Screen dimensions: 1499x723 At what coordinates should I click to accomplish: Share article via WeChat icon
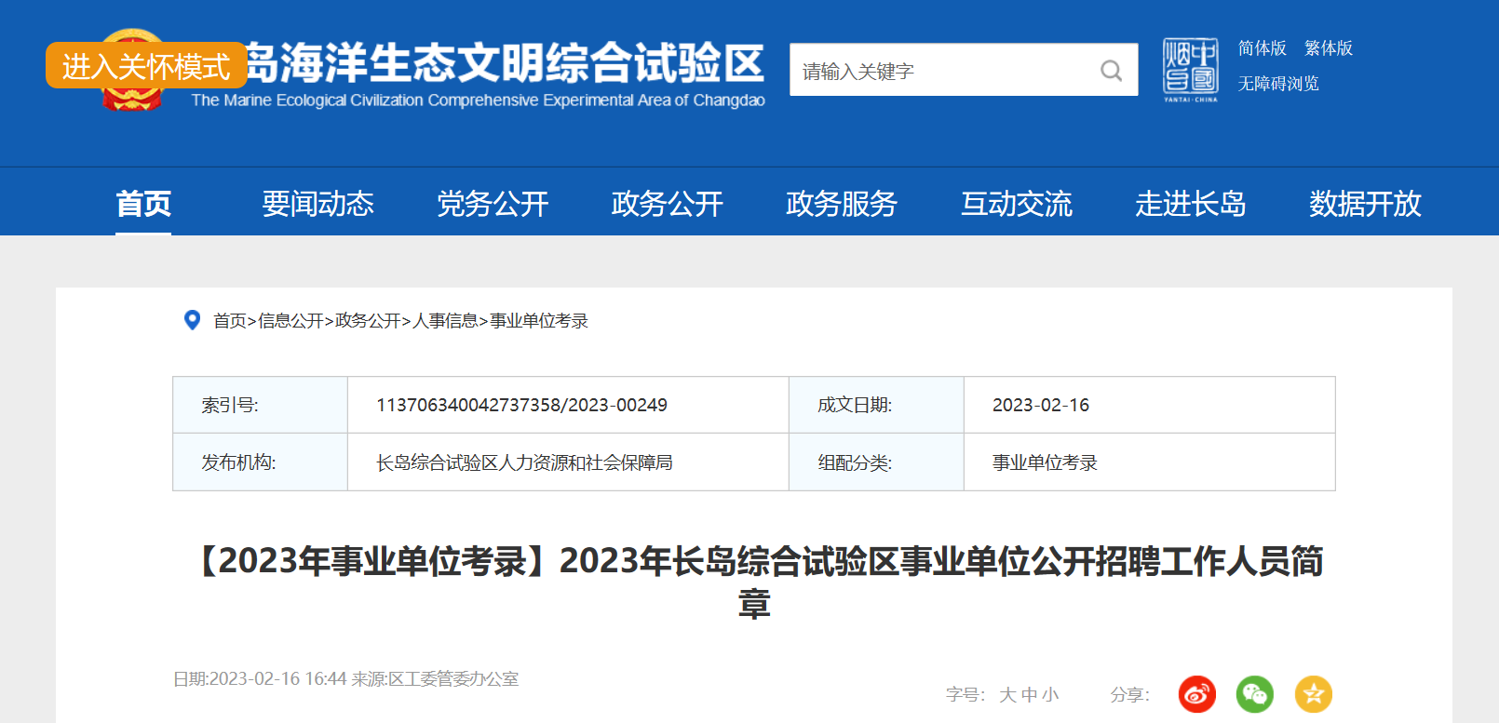coord(1255,694)
